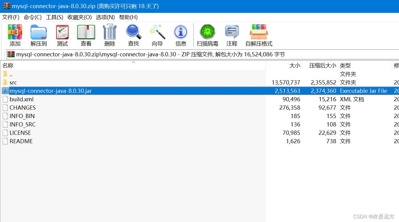399x222 pixels.
Task: Start Scan for viruses (扫描病毒)
Action: [x=208, y=32]
